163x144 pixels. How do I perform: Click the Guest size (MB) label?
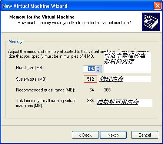coord(30,68)
